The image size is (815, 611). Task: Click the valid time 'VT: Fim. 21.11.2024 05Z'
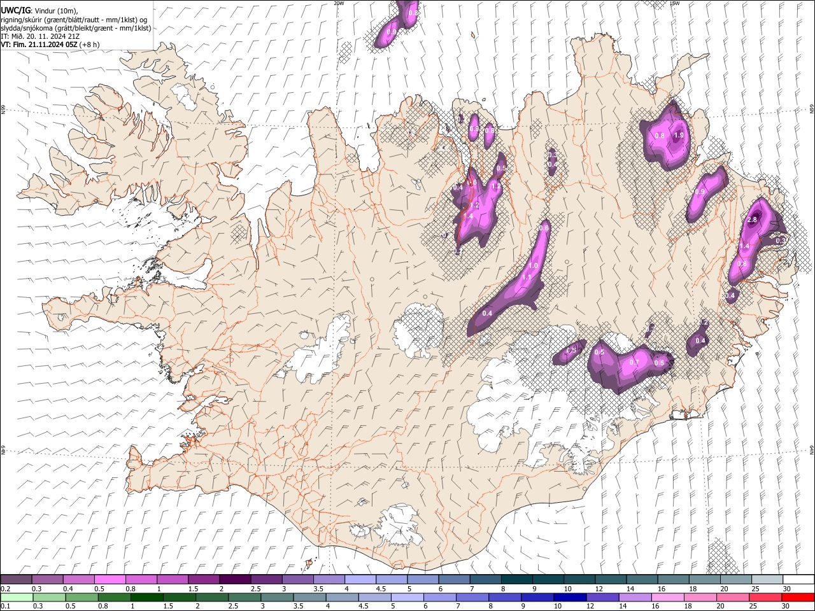(39, 45)
